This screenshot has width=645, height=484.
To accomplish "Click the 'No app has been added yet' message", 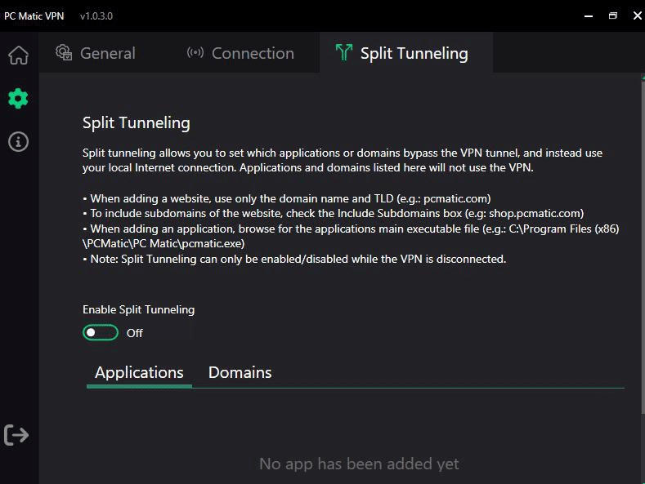I will [359, 464].
